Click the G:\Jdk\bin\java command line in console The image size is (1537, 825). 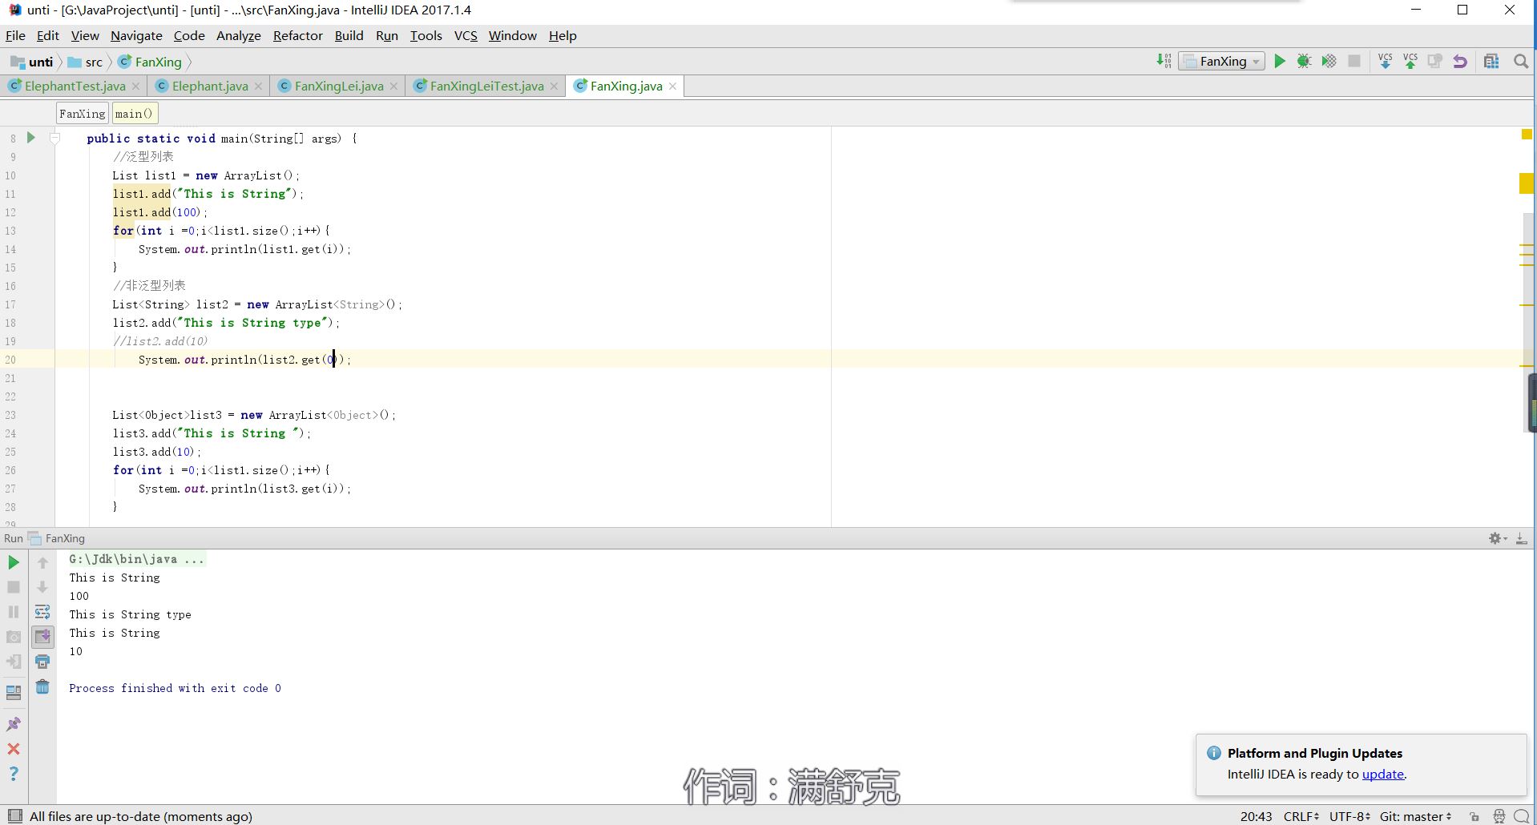(x=136, y=559)
